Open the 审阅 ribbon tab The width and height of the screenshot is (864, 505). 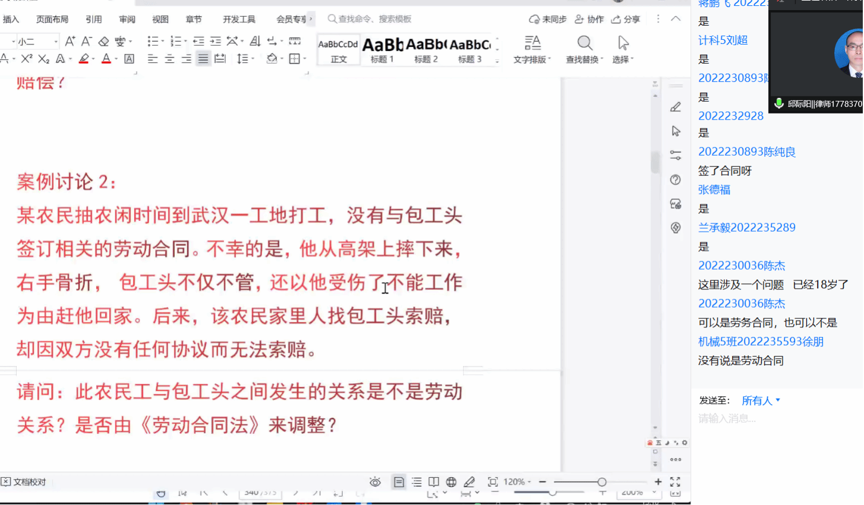click(127, 19)
